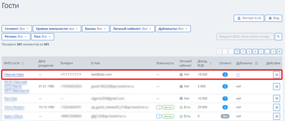This screenshot has height=121, width=285.
Task: Click segment badge 4 in the 29 900 row
Action: [225, 107]
